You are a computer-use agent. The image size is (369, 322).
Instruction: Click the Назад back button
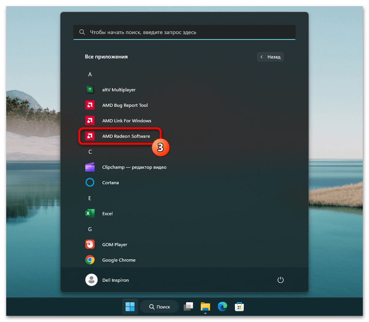270,57
